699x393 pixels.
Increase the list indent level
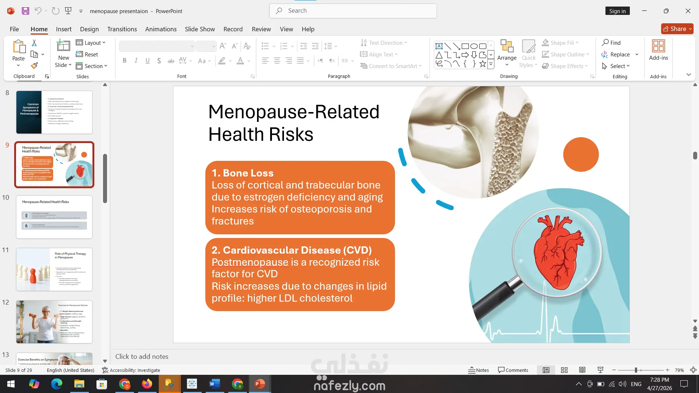point(315,46)
